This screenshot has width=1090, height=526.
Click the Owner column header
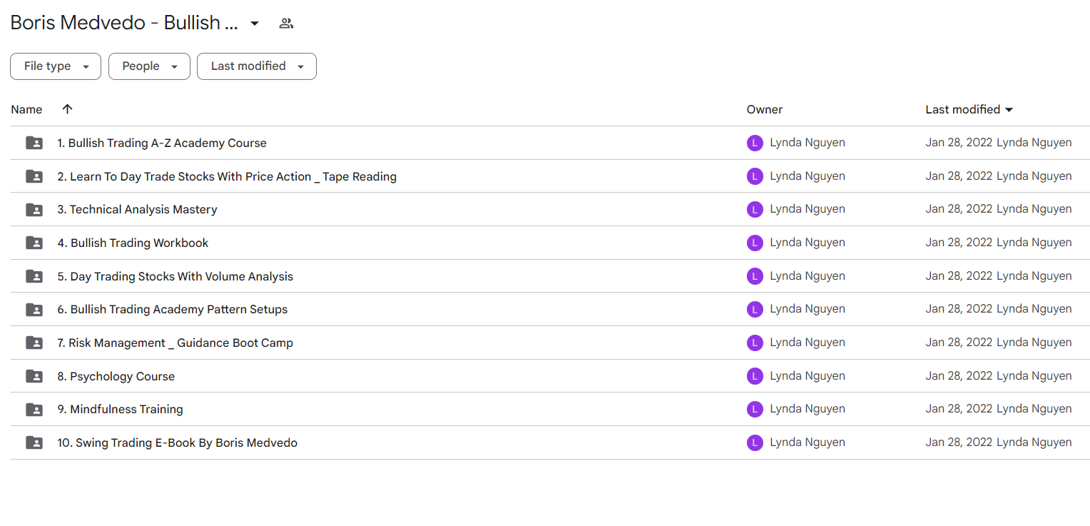[765, 109]
